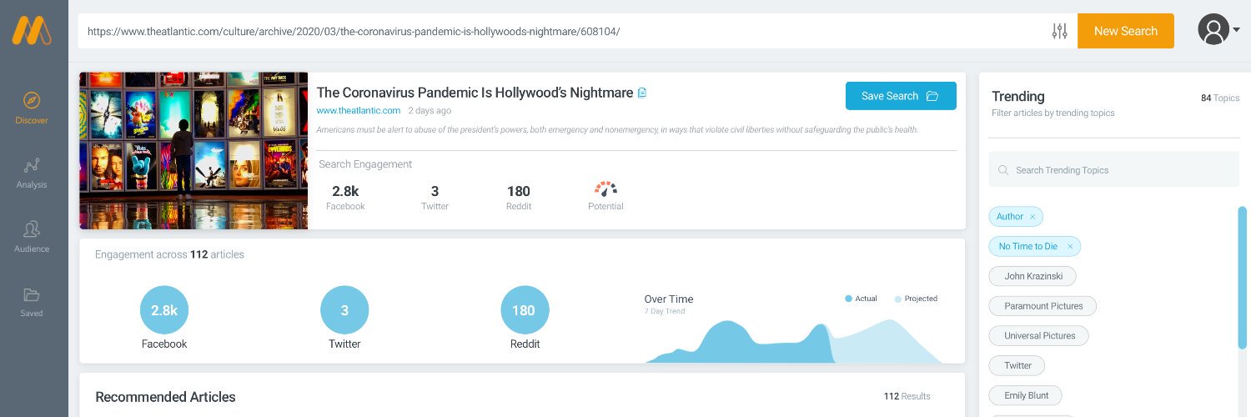Click the 112 Results count

pyautogui.click(x=907, y=396)
